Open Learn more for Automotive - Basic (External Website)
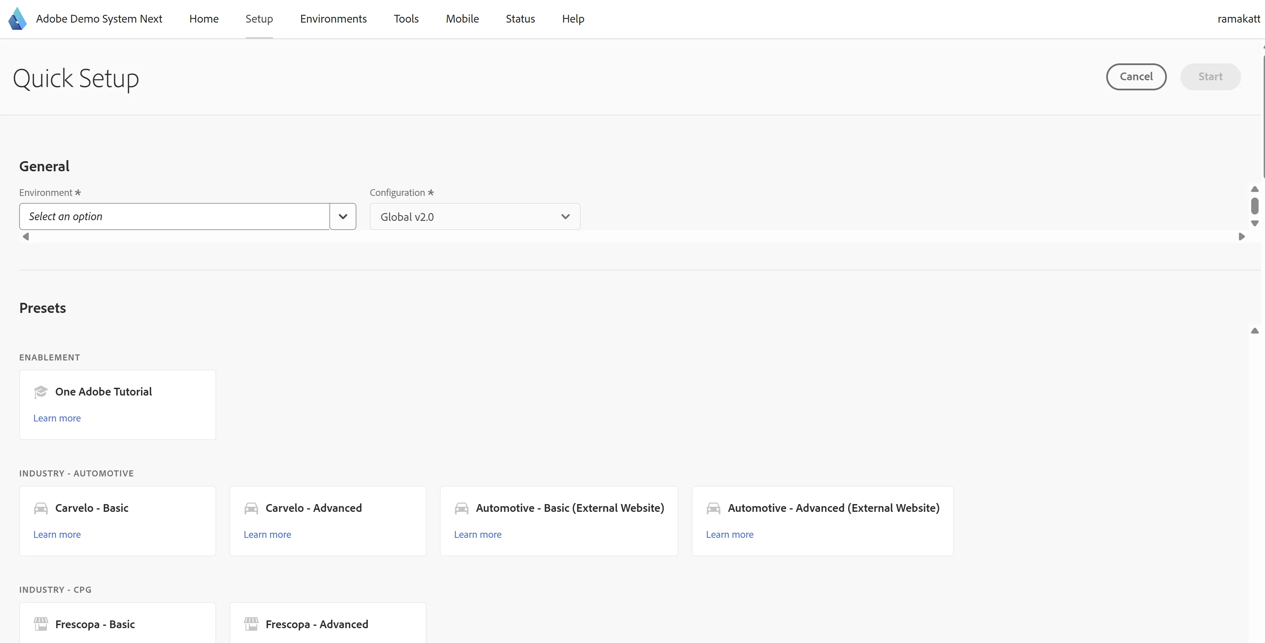 (478, 534)
